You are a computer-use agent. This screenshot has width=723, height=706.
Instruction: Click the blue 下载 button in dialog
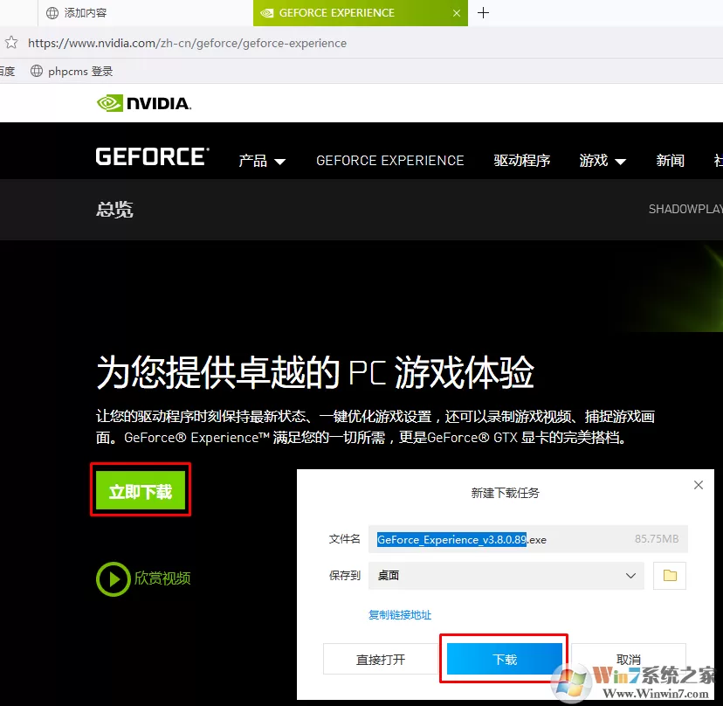pyautogui.click(x=505, y=659)
